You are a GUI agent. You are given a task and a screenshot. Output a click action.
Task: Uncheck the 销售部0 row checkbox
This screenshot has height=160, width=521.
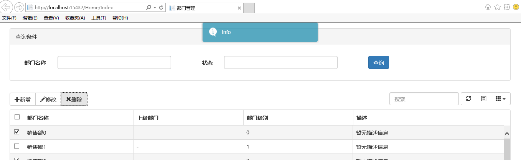(17, 132)
